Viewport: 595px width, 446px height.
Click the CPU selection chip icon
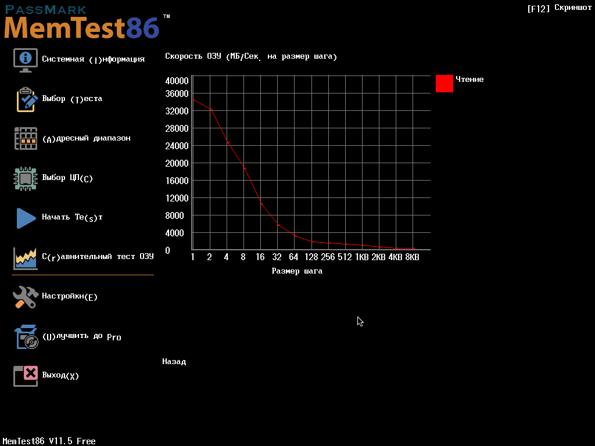pos(26,179)
